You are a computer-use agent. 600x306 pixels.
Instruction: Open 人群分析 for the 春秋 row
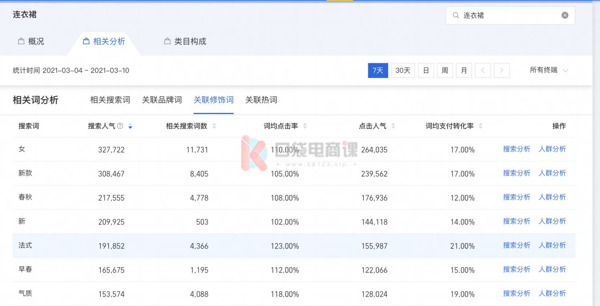click(552, 197)
